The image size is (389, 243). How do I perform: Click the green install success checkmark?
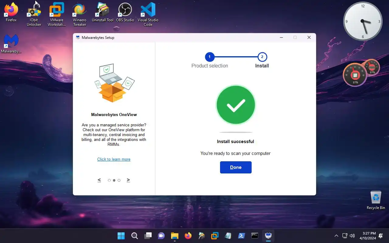pos(236,105)
